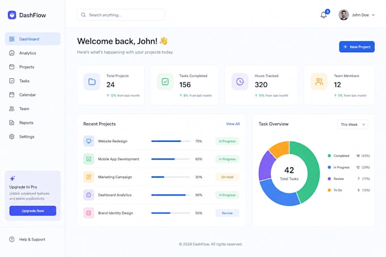The image size is (386, 257).
Task: Open the This Week period dropdown
Action: 353,124
